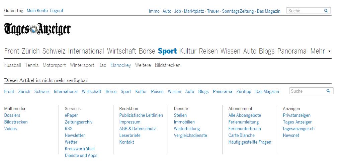Open the Motorsport sub-section
Image resolution: width=349 pixels, height=166 pixels.
54,65
